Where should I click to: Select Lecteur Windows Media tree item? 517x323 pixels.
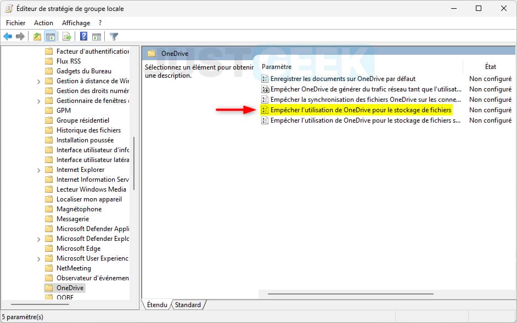pos(91,189)
